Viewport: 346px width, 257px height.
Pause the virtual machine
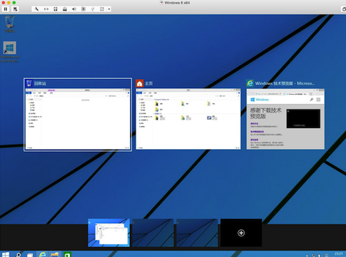pyautogui.click(x=6, y=9)
